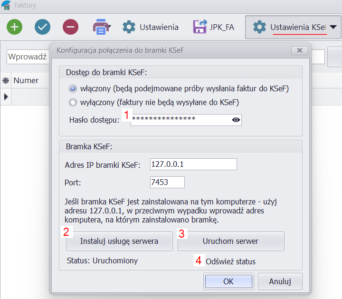Select the 'włączony' radio option
342x299 pixels.
click(x=73, y=88)
